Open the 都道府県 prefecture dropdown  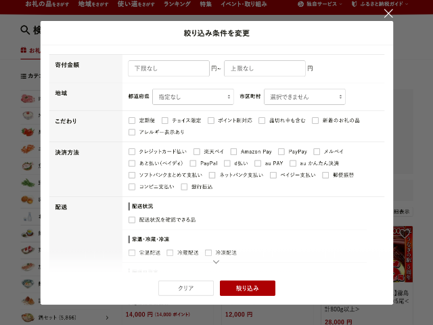[193, 97]
